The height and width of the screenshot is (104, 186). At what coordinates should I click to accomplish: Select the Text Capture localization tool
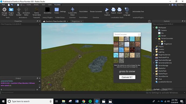(x=107, y=12)
